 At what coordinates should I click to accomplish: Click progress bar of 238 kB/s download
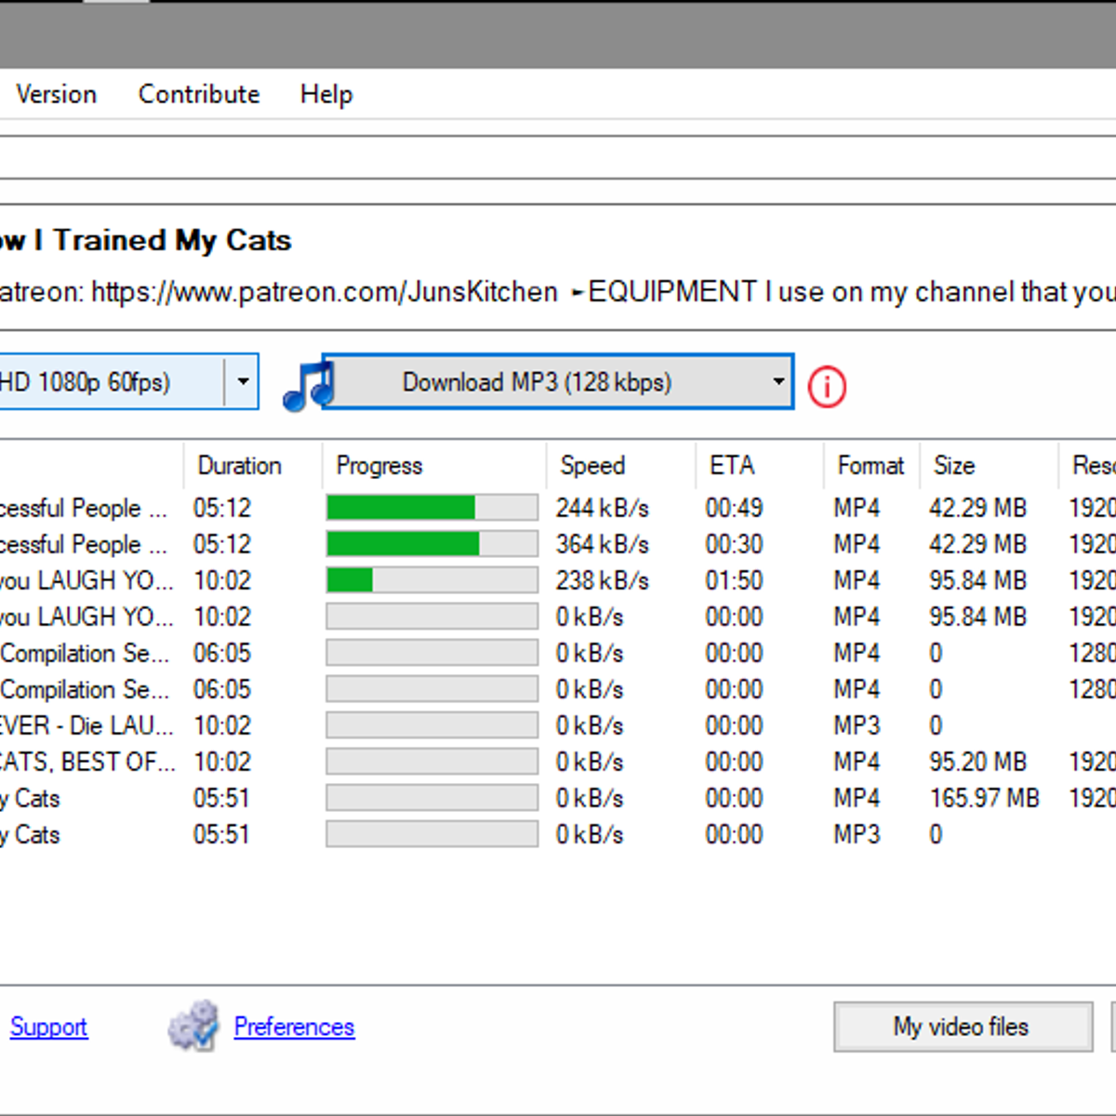pyautogui.click(x=432, y=580)
